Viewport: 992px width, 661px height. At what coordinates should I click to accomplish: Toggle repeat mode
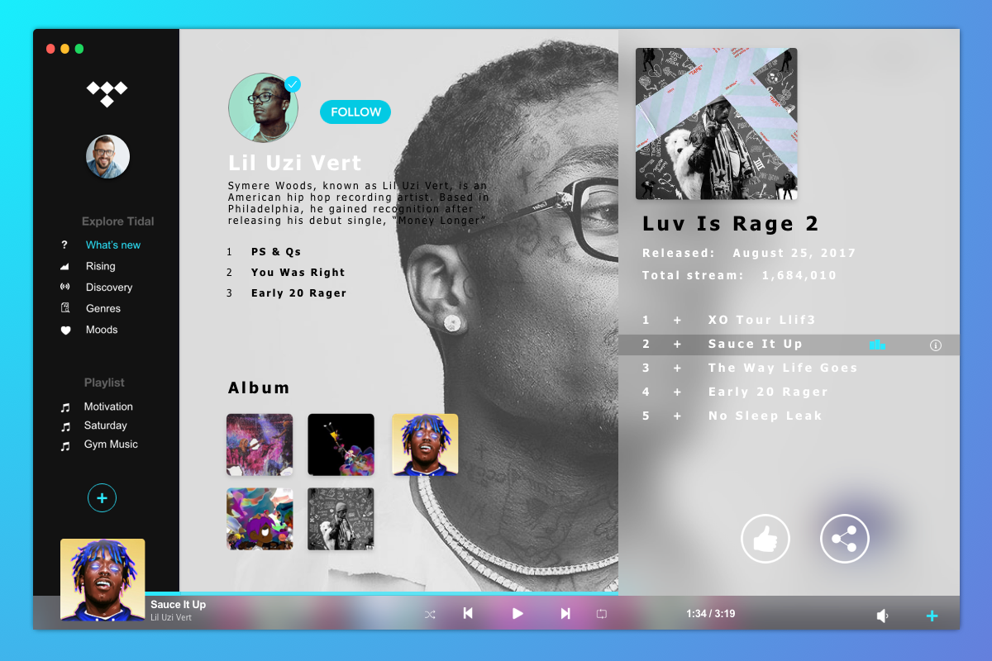point(601,614)
